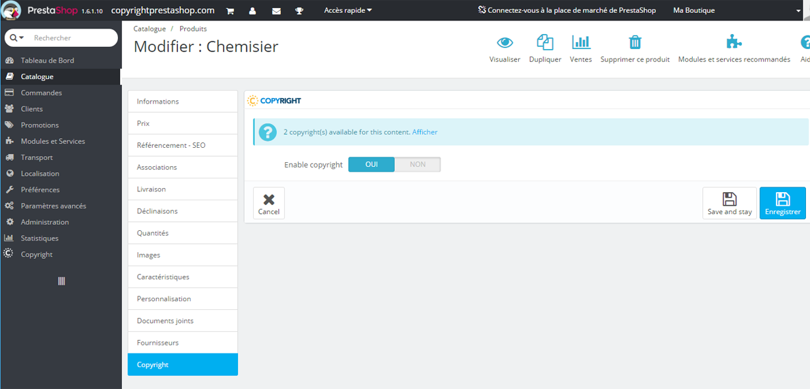
Task: Open the customers person icon in top bar
Action: tap(252, 10)
